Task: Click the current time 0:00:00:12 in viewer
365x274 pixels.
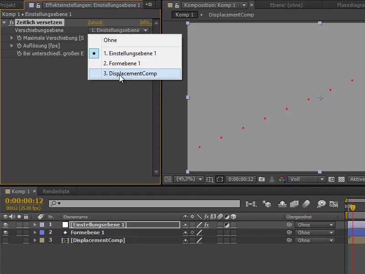Action: click(241, 179)
